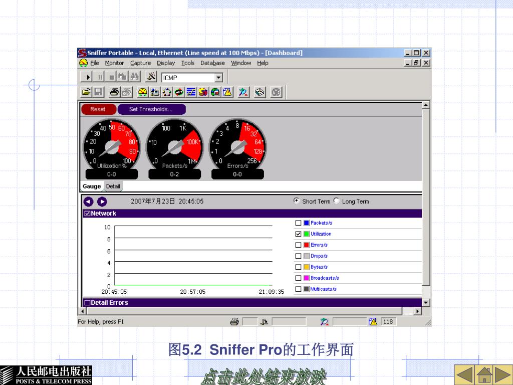Image resolution: width=513 pixels, height=385 pixels.
Task: Check the Detail Errors section checkbox
Action: [87, 302]
